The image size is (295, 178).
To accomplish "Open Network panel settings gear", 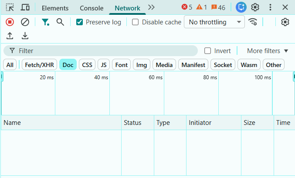I will click(285, 22).
